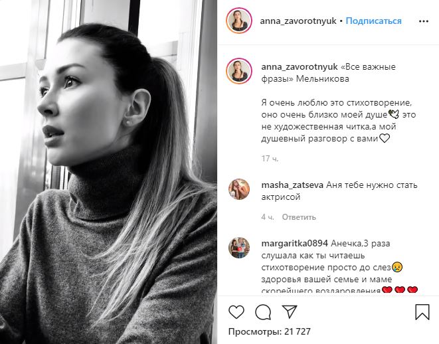Open anna_zavorotnyuk profile from header username
Image resolution: width=439 pixels, height=344 pixels.
[x=298, y=21]
